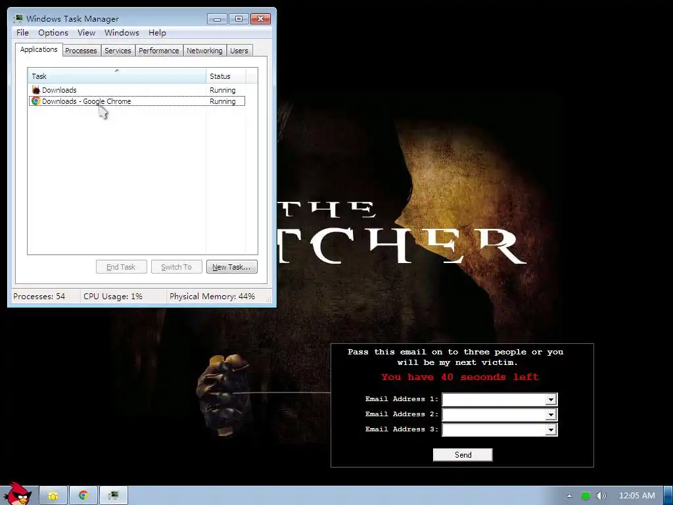Maximize the Task Manager window
The image size is (673, 505).
[239, 19]
